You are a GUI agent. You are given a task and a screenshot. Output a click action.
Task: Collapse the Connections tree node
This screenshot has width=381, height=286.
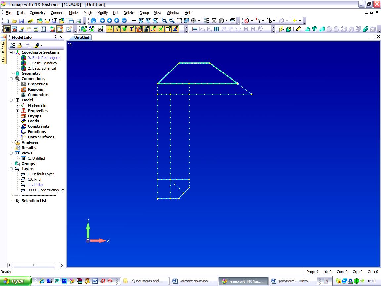pyautogui.click(x=11, y=79)
